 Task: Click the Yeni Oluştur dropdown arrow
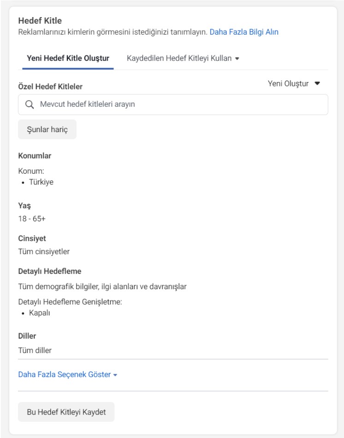click(317, 83)
